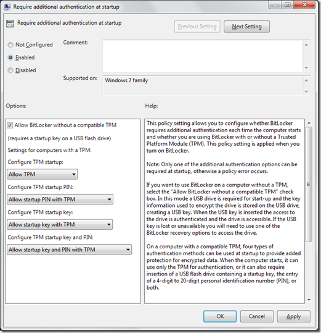Click the Help pane scroll down arrow
Image resolution: width=321 pixels, height=333 pixels.
click(x=309, y=300)
